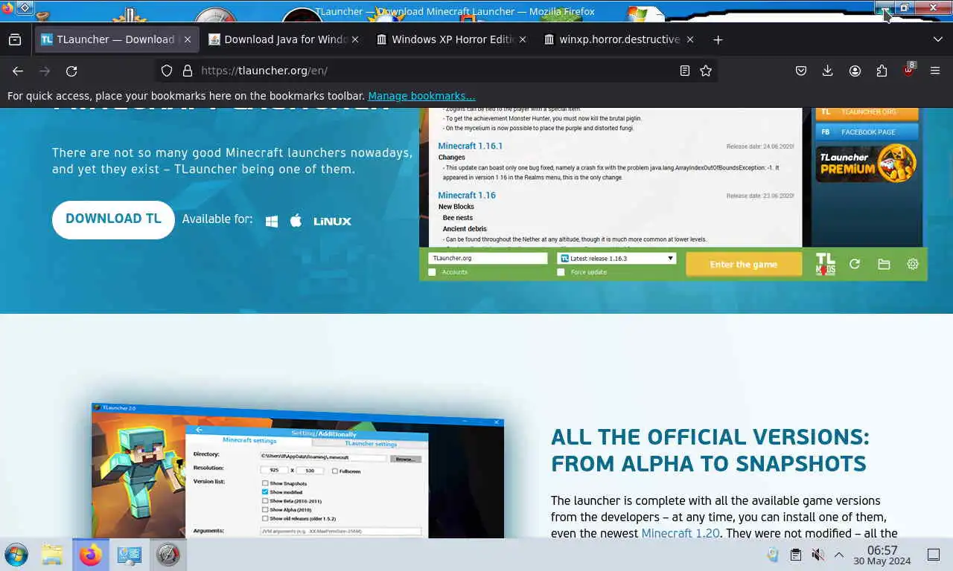Click the Enter the game button
The width and height of the screenshot is (953, 571).
click(744, 264)
